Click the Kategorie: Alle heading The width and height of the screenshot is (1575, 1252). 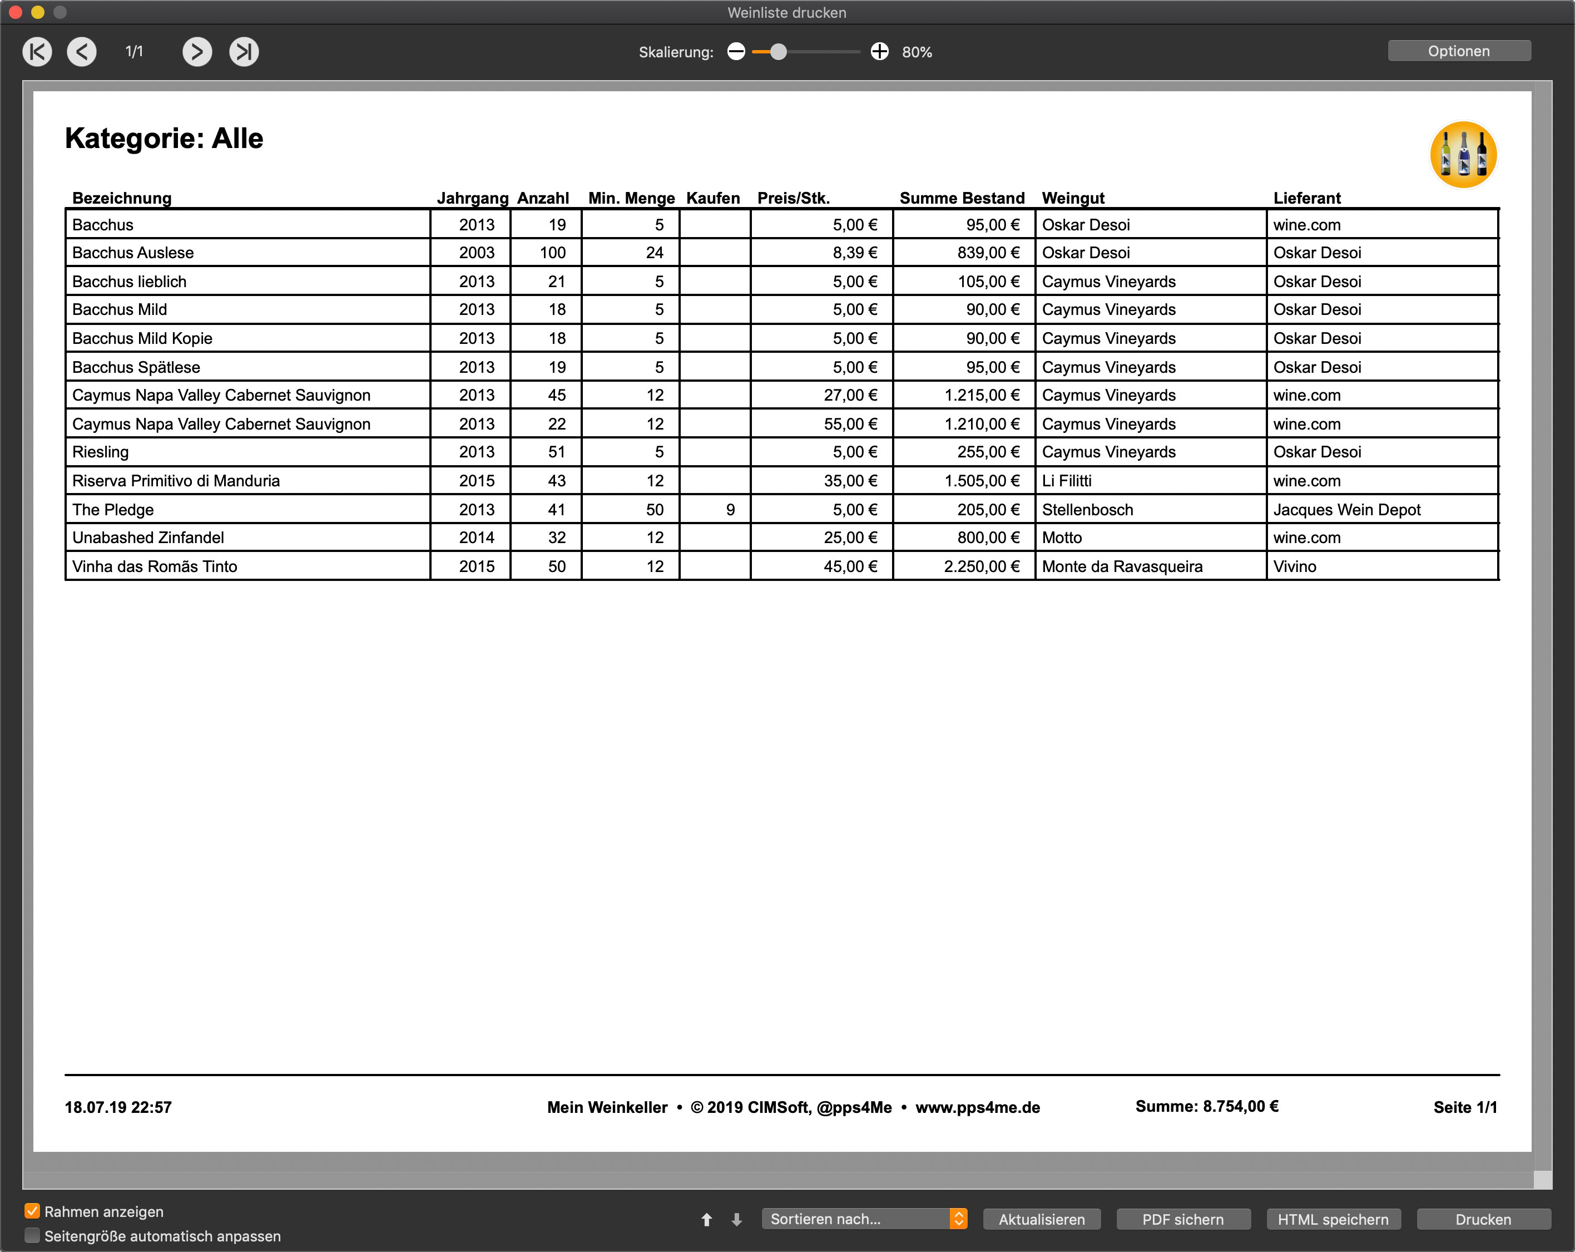click(164, 138)
